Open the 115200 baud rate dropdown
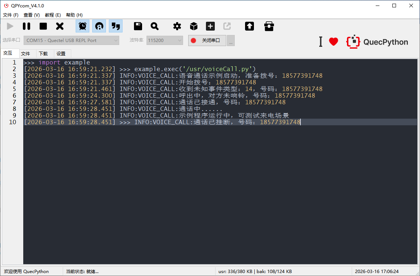This screenshot has height=276, width=420. tap(165, 41)
